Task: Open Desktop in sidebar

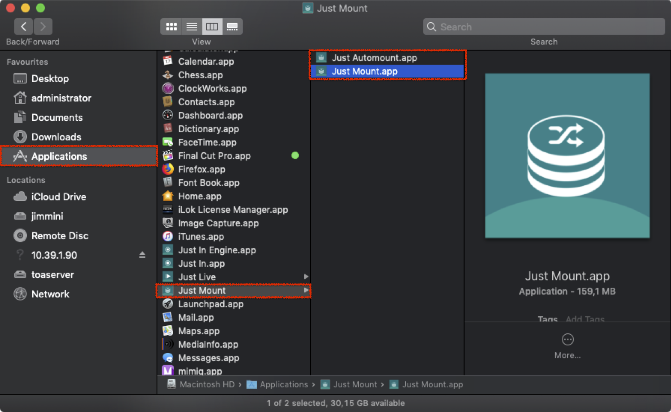Action: coord(78,79)
